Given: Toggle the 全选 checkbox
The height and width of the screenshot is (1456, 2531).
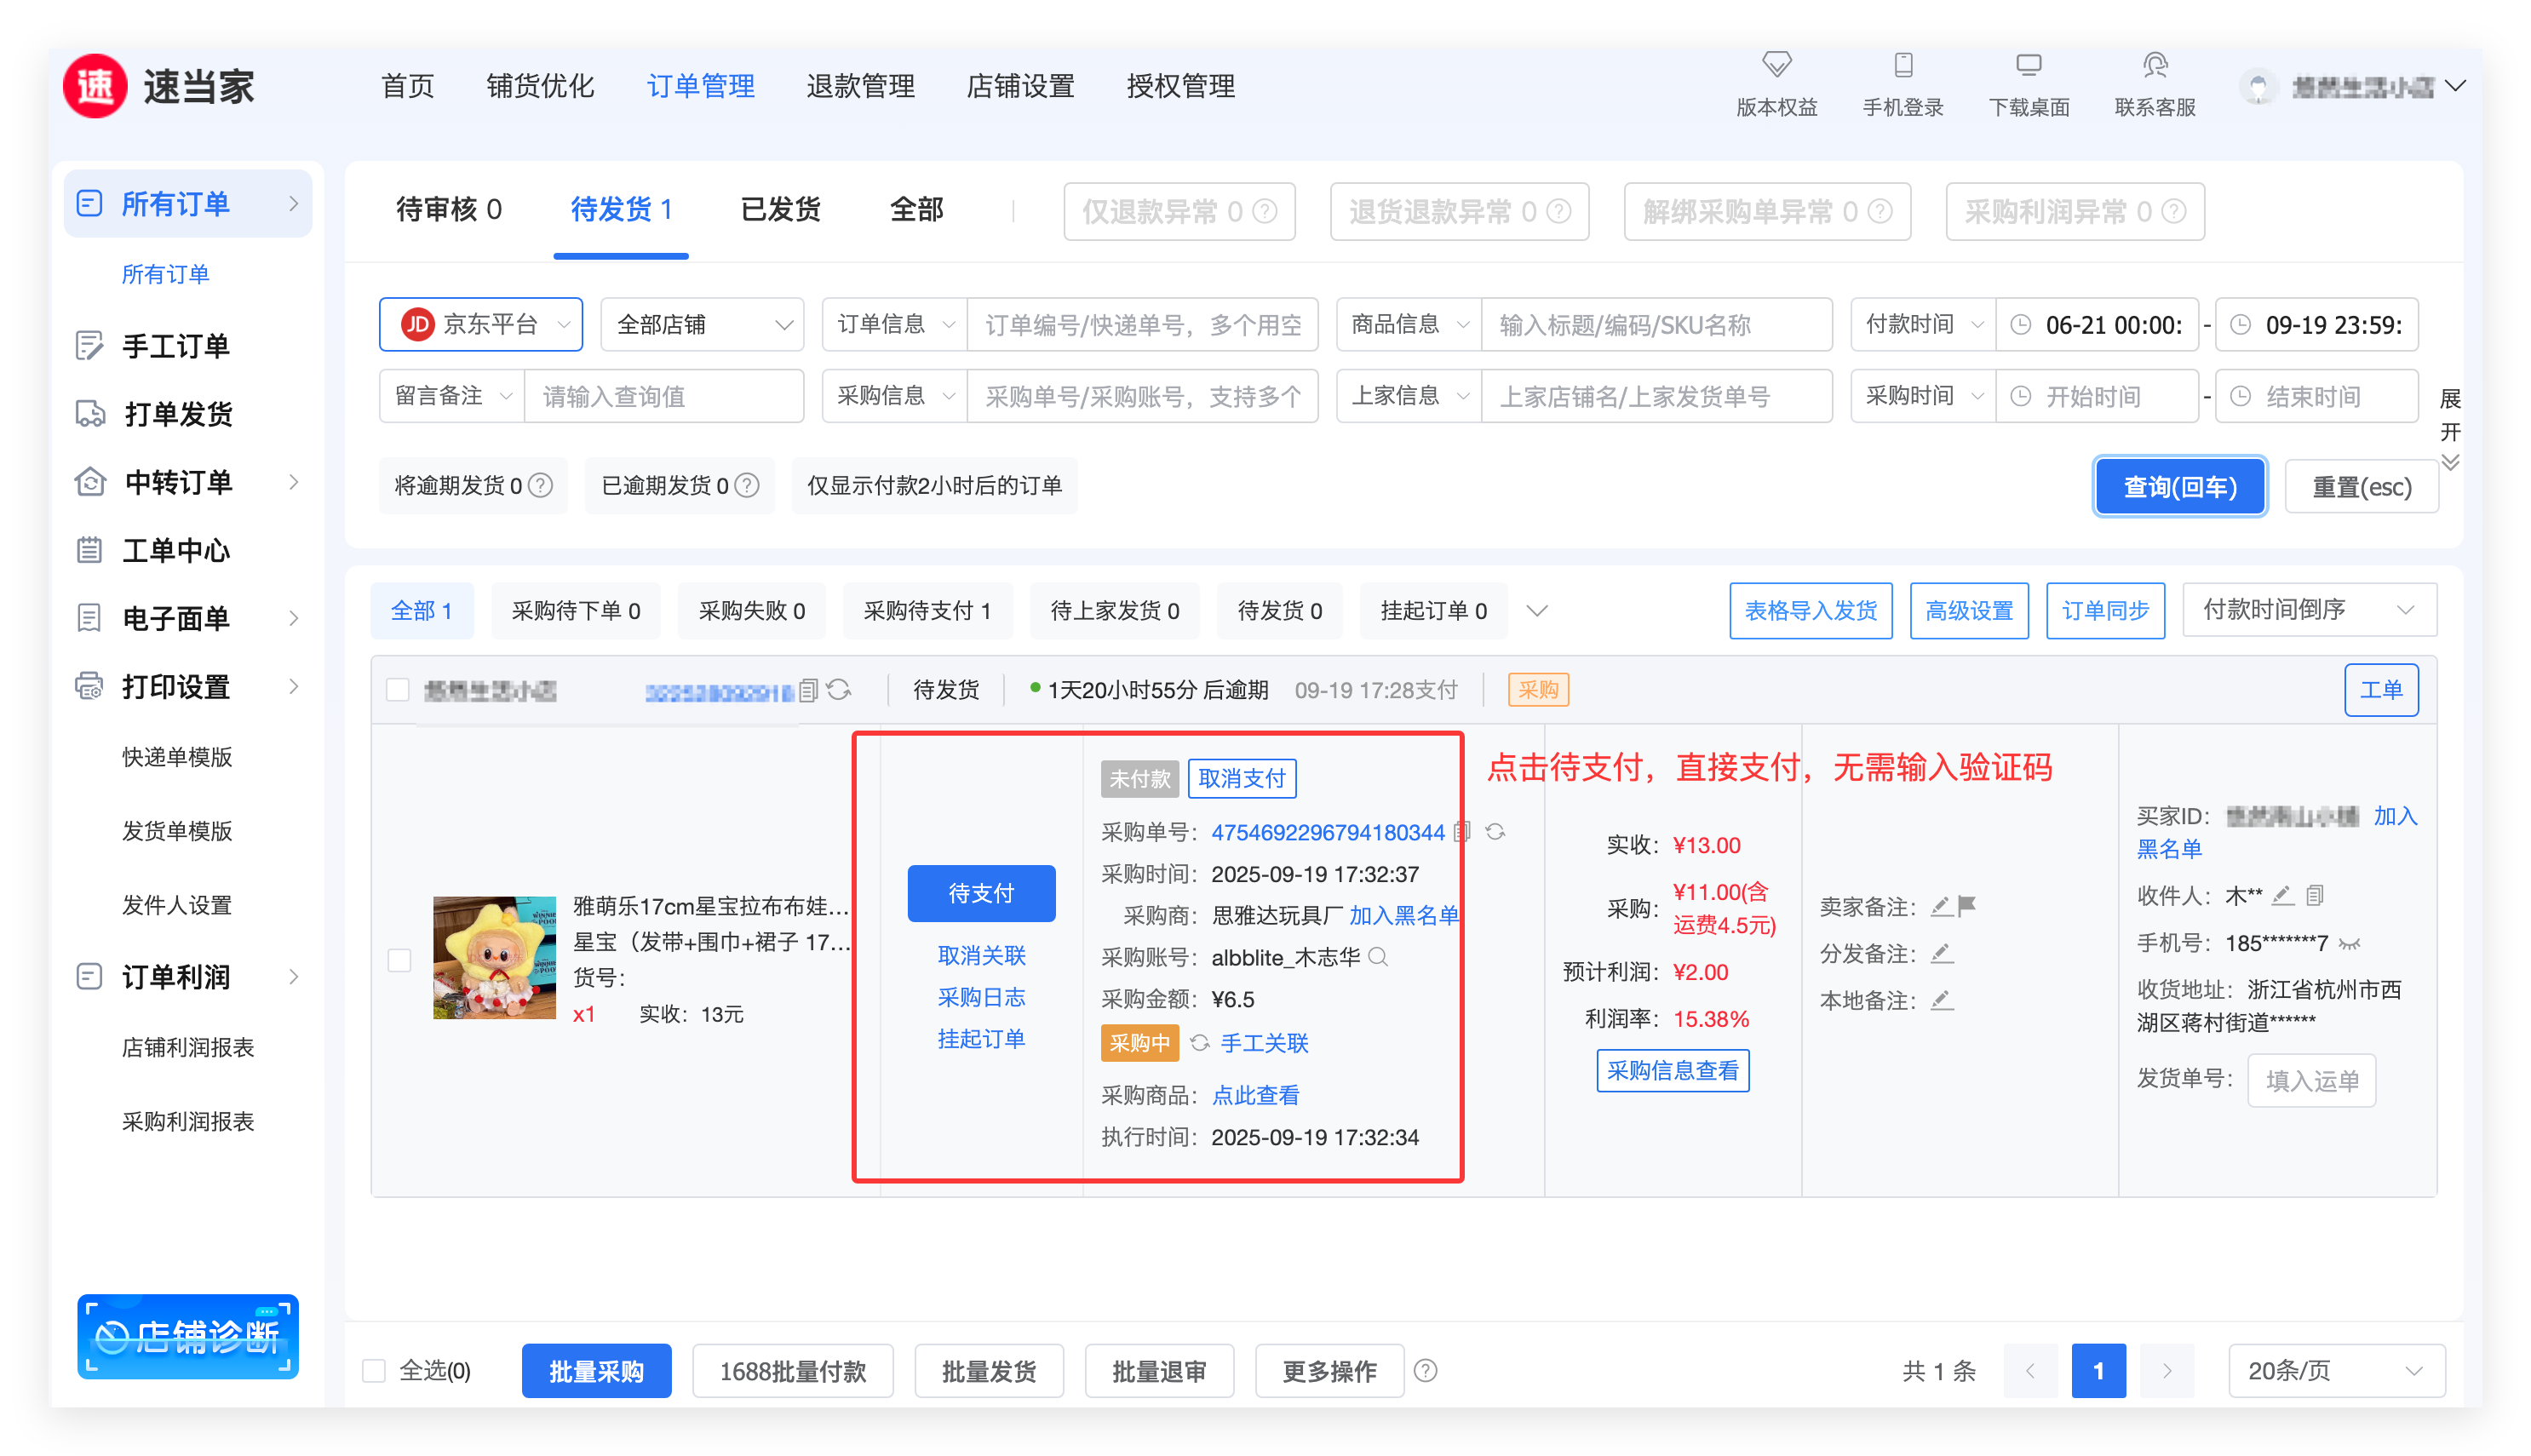Looking at the screenshot, I should click(374, 1371).
